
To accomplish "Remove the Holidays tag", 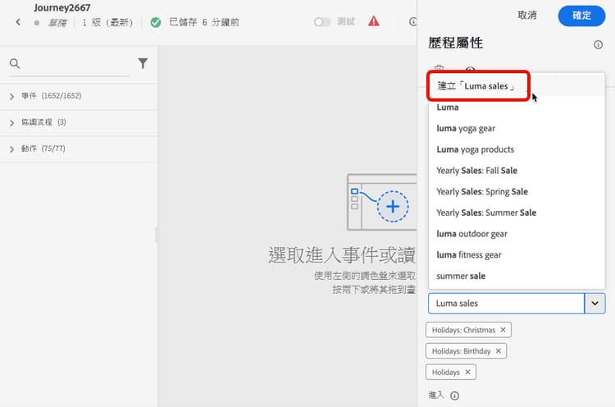I will tap(467, 372).
